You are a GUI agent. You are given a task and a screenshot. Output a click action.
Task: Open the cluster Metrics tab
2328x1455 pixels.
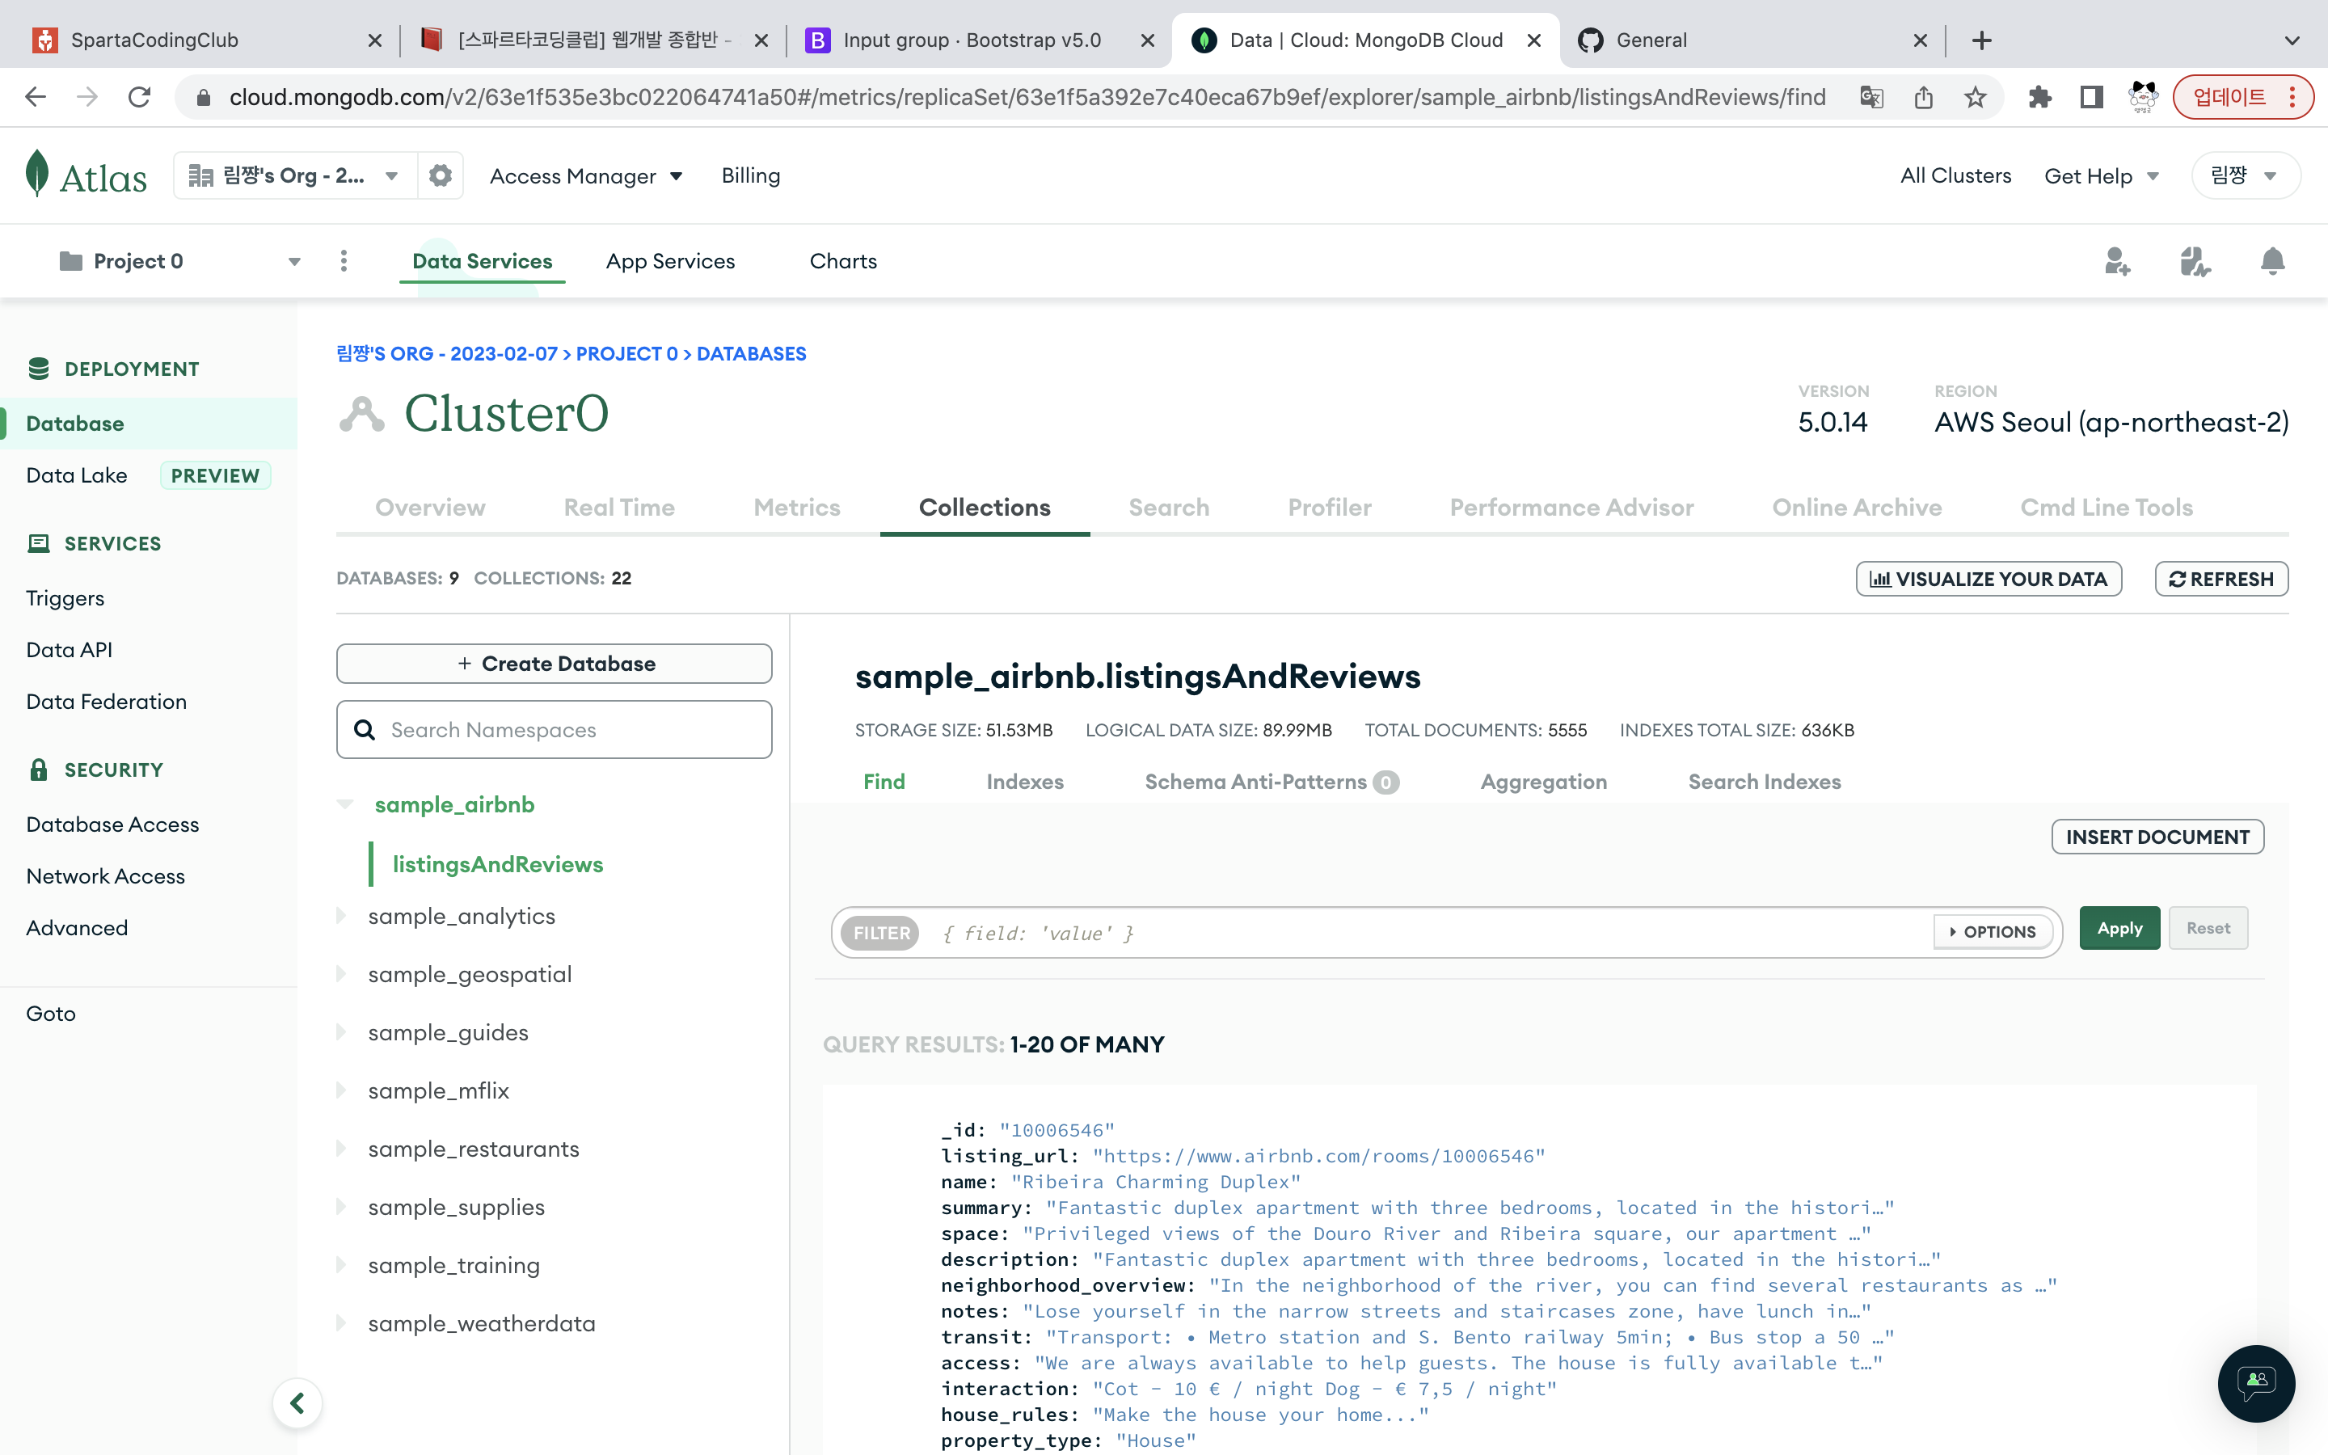click(796, 507)
